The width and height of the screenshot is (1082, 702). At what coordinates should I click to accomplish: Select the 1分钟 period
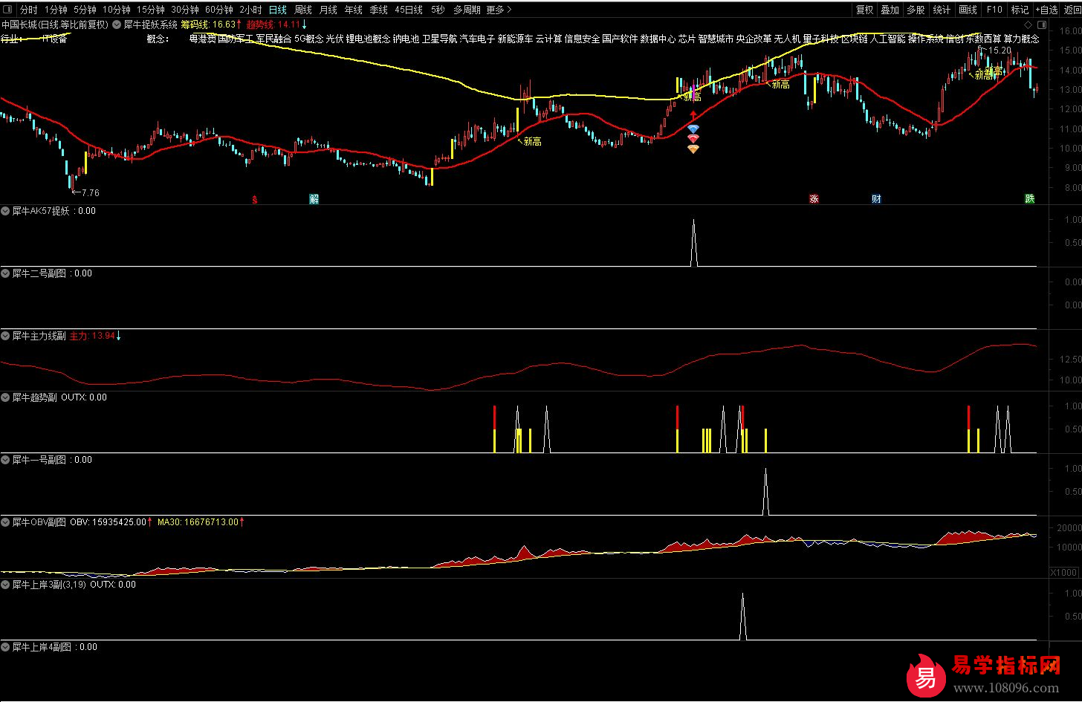tap(56, 10)
